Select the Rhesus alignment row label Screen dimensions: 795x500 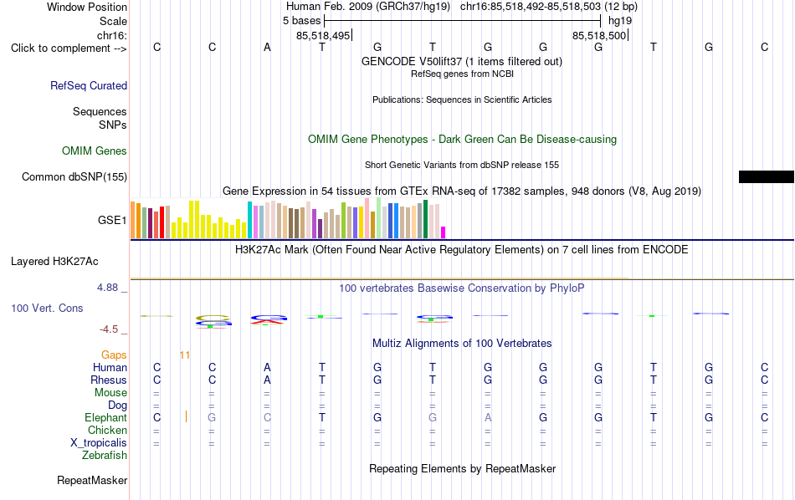click(x=109, y=380)
